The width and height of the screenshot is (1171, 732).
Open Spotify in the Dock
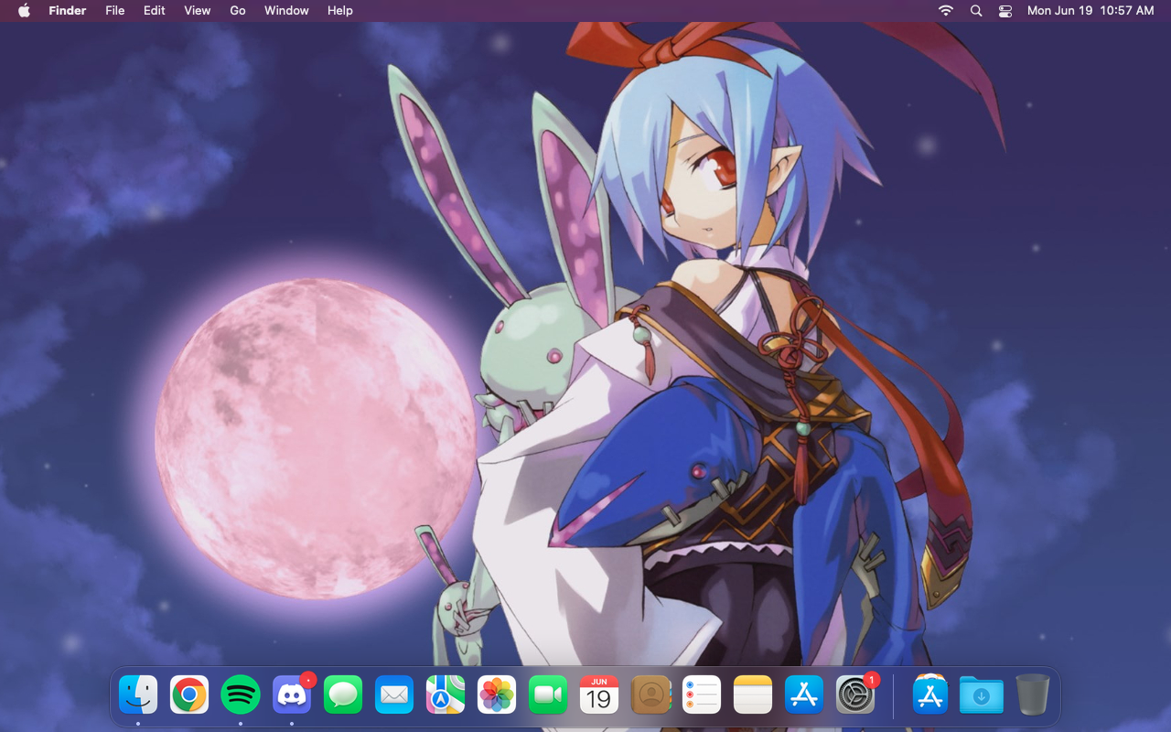click(x=241, y=695)
